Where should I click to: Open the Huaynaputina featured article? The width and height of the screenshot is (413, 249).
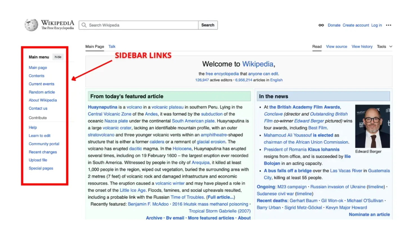(102, 107)
